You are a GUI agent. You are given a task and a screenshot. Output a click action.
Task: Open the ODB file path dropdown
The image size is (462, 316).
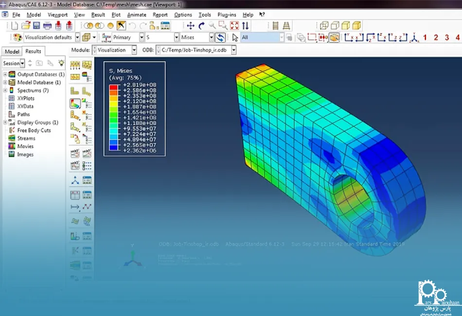click(x=234, y=50)
